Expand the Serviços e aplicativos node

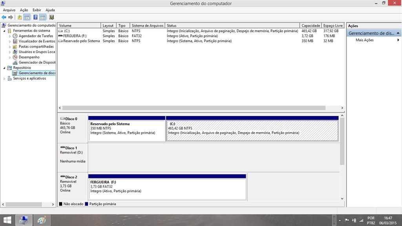pos(4,79)
